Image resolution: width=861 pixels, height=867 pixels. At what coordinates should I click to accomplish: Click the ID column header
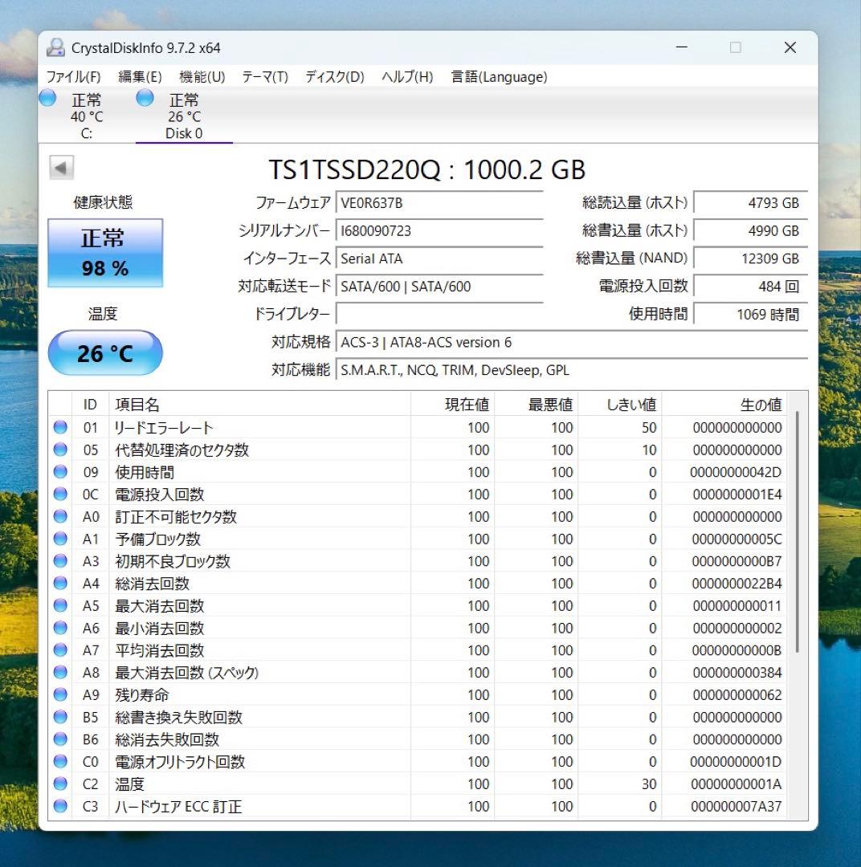click(x=90, y=404)
